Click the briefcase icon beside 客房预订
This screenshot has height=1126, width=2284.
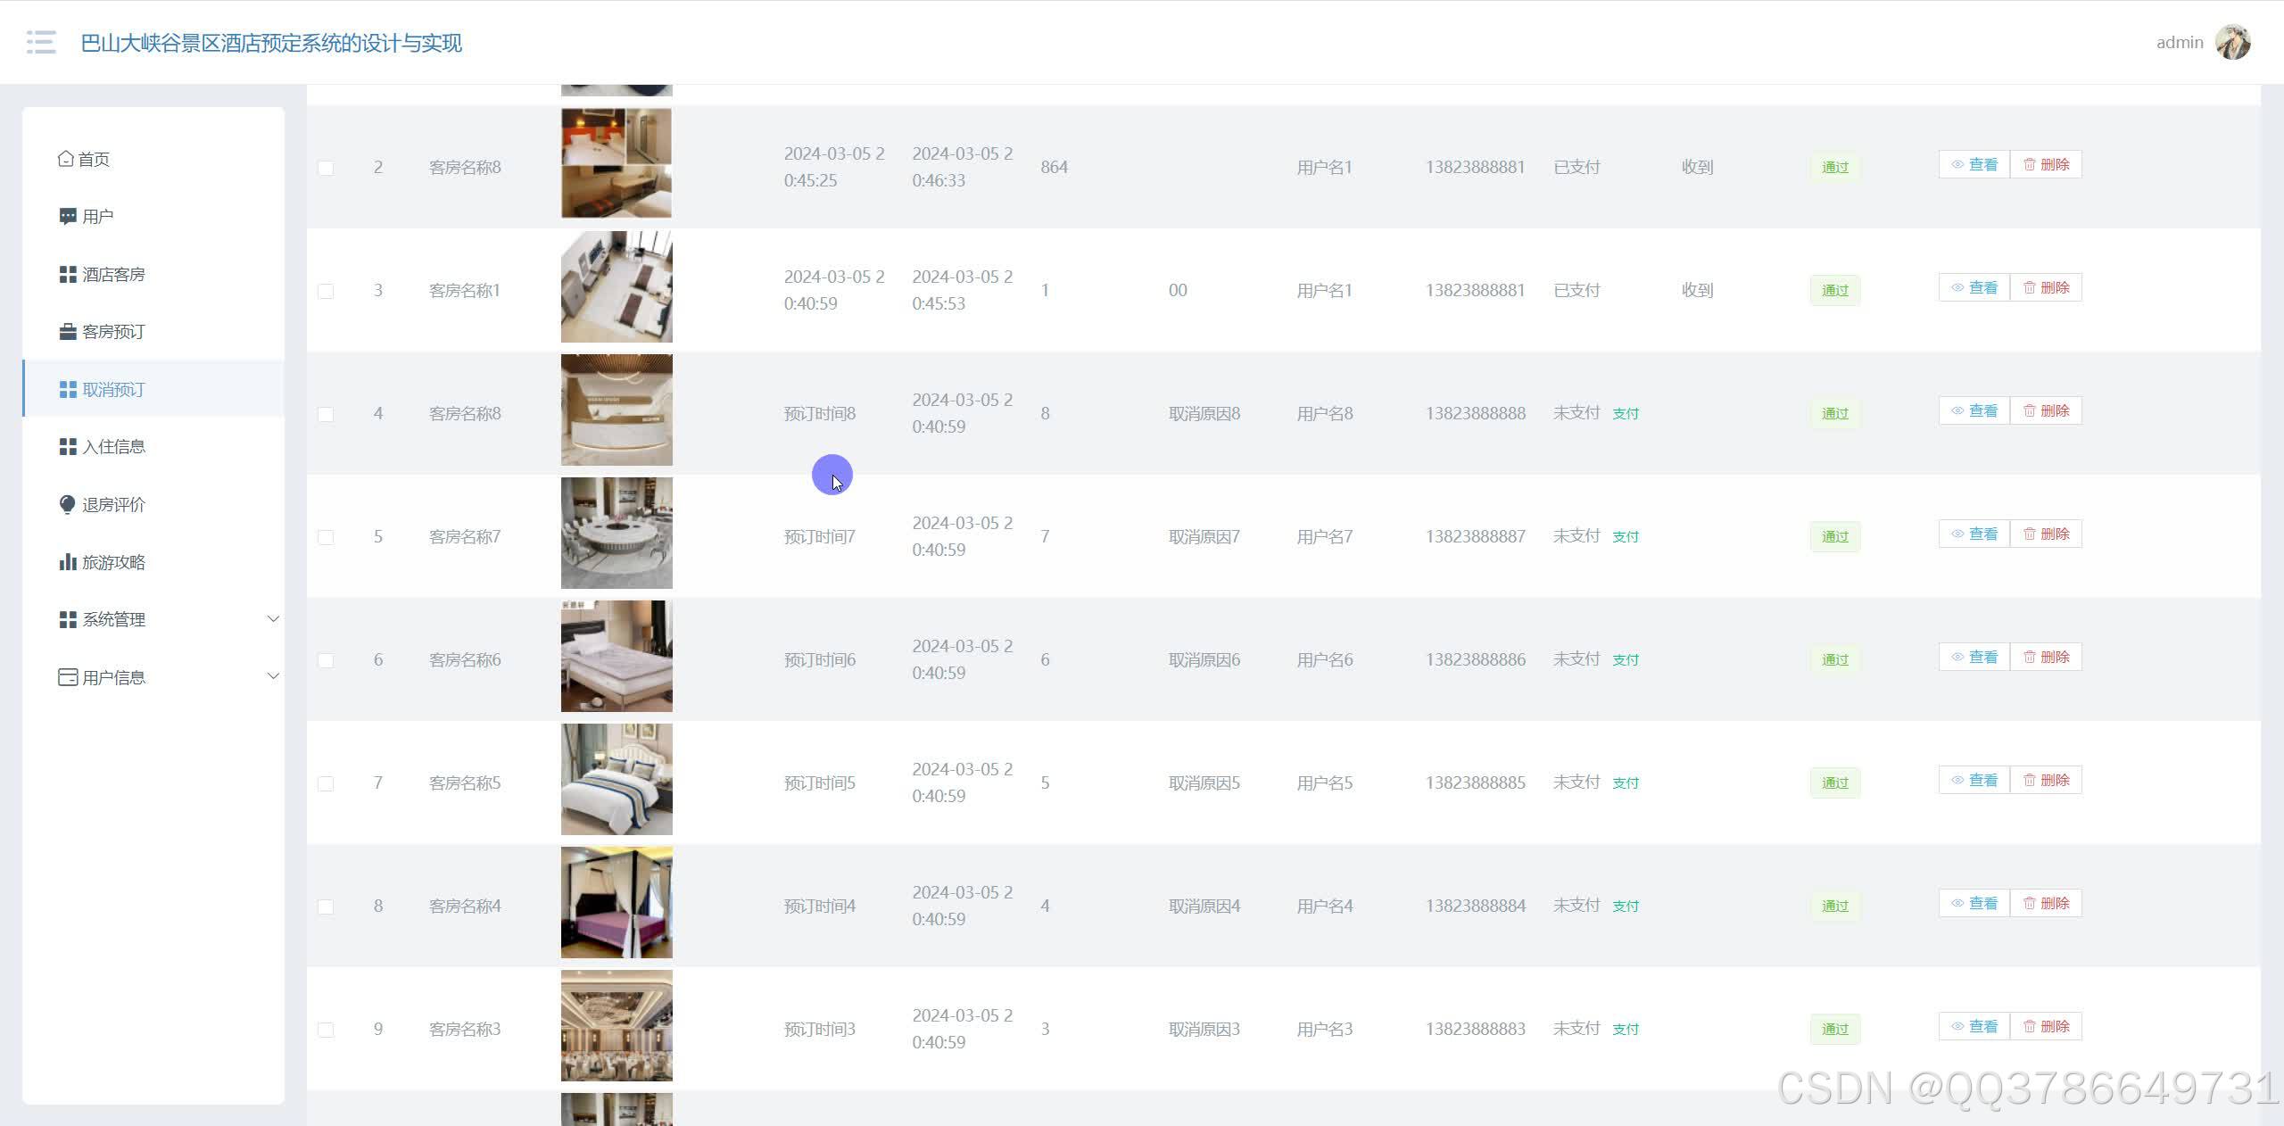[x=68, y=332]
